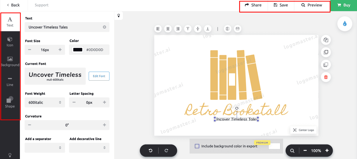Flip element horizontally icon
Viewport: 357px width, 159px height.
[228, 29]
